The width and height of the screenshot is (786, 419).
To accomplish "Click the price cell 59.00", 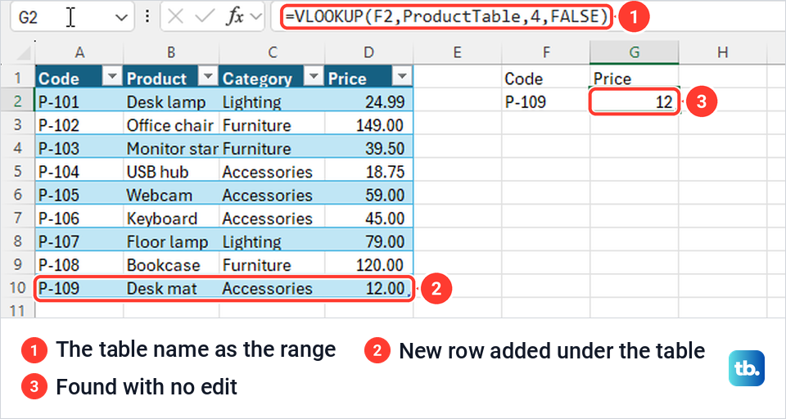I will pos(369,195).
